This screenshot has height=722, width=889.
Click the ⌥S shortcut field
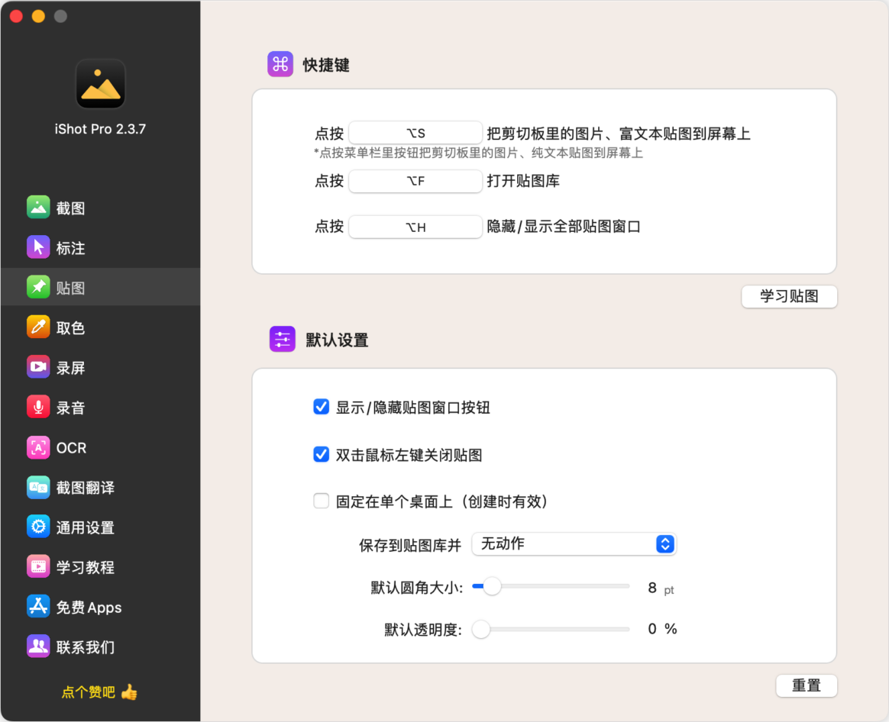(x=415, y=133)
